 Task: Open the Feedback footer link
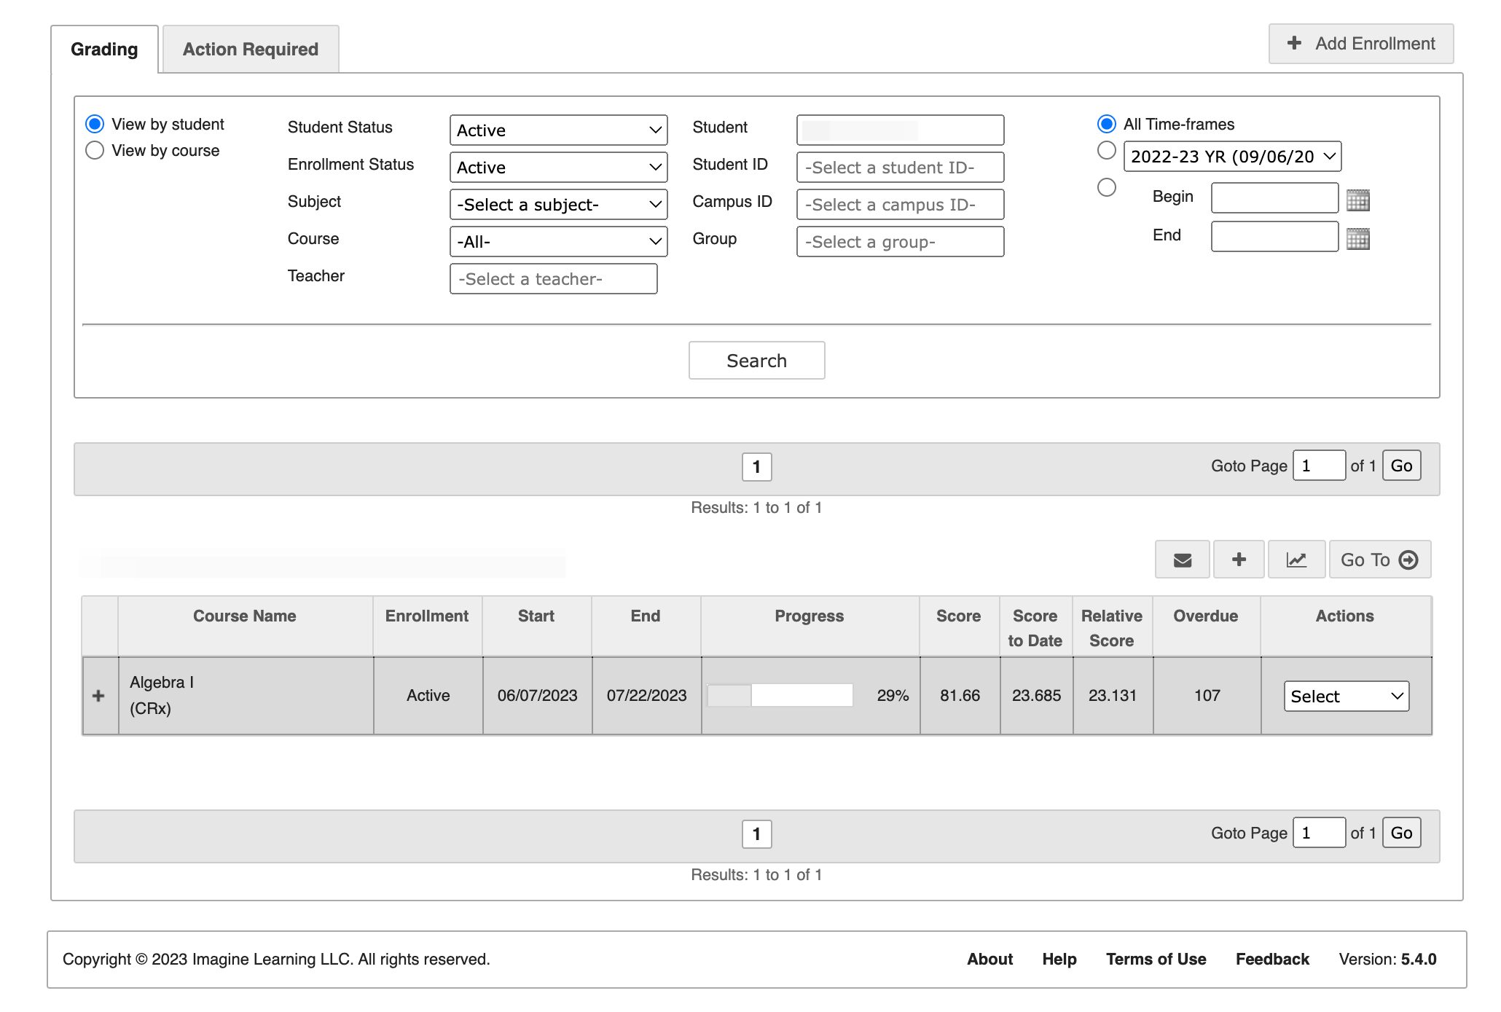pos(1272,959)
